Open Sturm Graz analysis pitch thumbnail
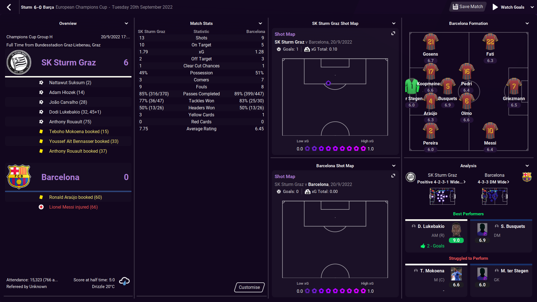Screen dimensions: 537x302 pos(442,196)
